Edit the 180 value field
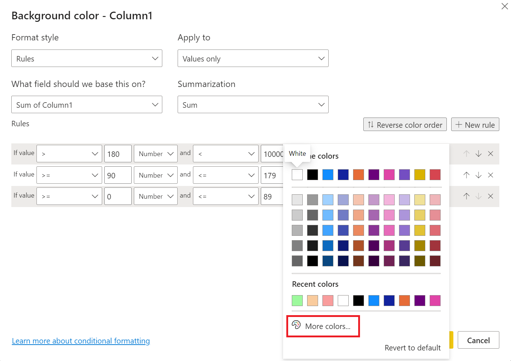Viewport: 511px width, 361px height. click(118, 154)
